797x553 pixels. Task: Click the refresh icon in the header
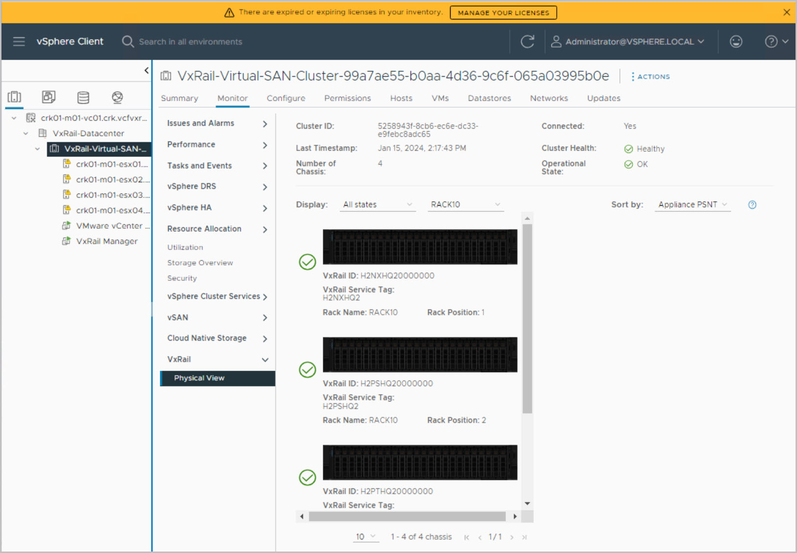[x=527, y=42]
